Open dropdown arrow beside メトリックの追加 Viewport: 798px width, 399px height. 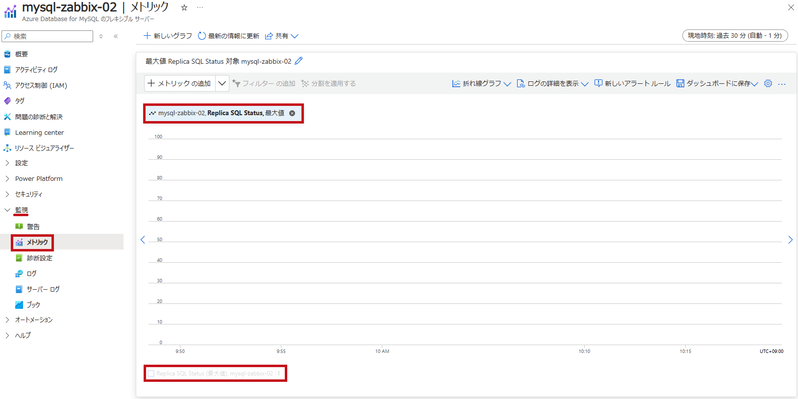pyautogui.click(x=222, y=83)
